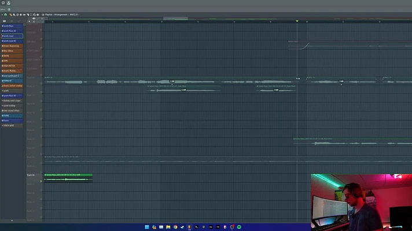Open Windows Start menu on taskbar

click(x=147, y=227)
